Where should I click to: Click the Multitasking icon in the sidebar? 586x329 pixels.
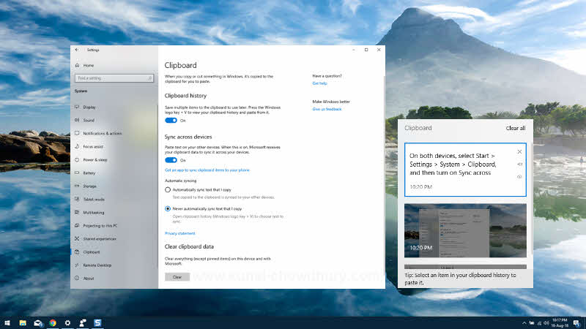(77, 212)
